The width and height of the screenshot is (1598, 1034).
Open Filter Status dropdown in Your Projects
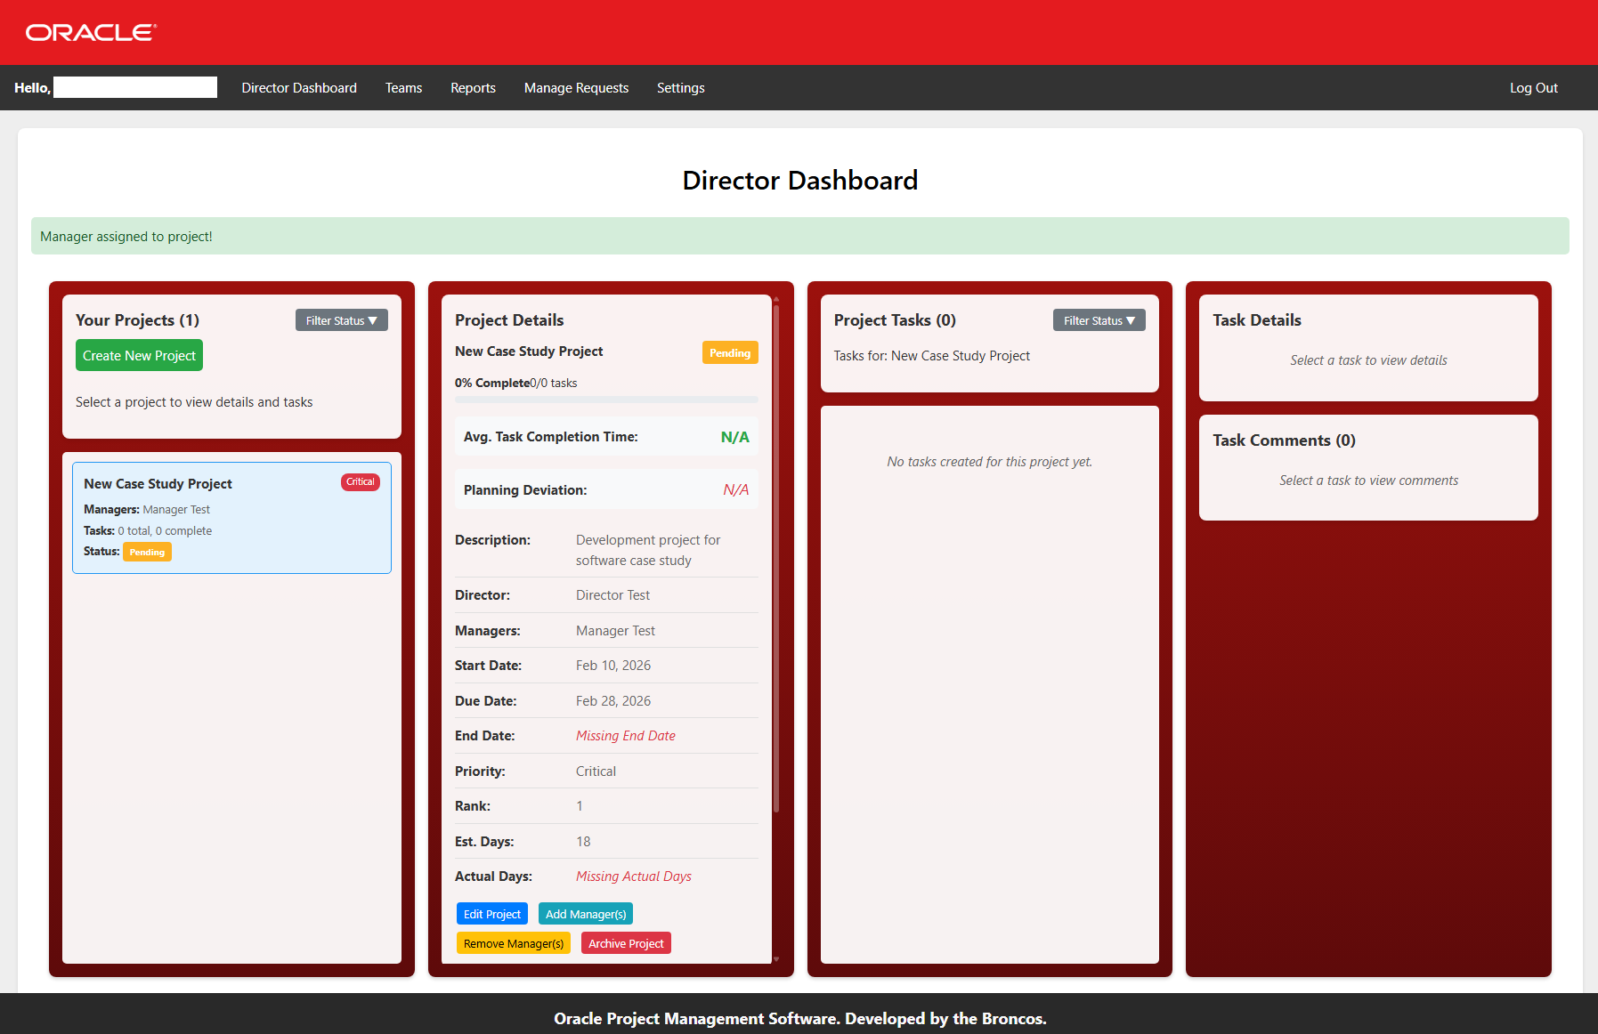[341, 320]
